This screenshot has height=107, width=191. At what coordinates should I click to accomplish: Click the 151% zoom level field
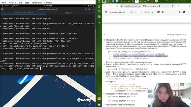pos(147,12)
